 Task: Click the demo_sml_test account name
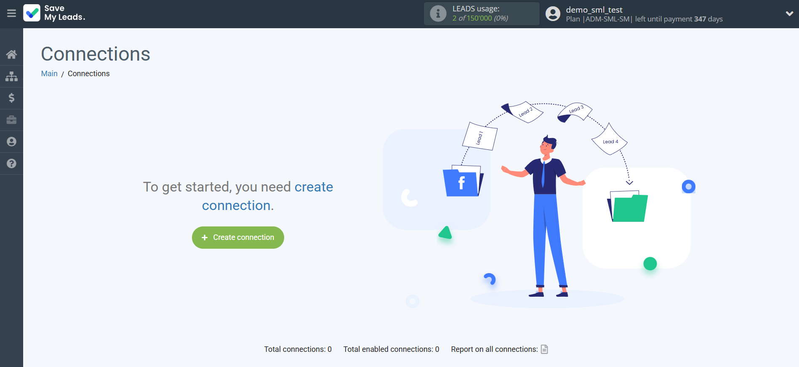tap(594, 10)
